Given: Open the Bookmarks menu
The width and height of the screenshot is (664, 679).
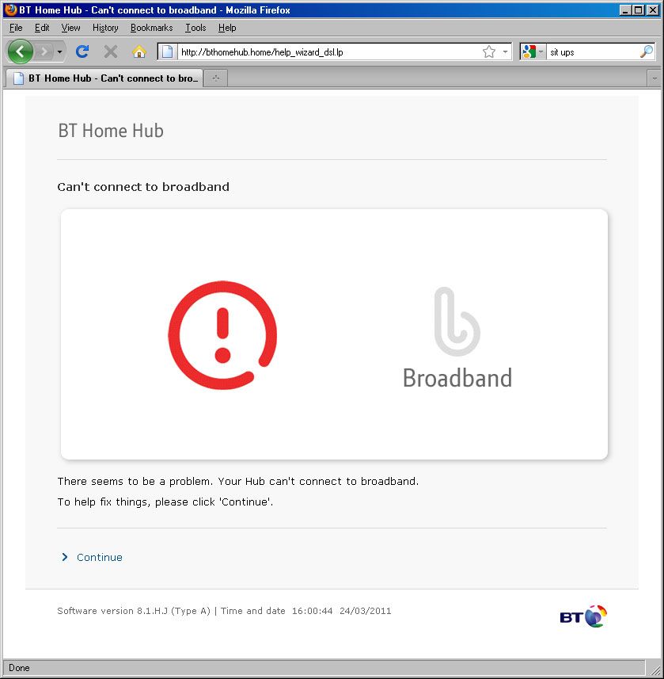Looking at the screenshot, I should (151, 28).
